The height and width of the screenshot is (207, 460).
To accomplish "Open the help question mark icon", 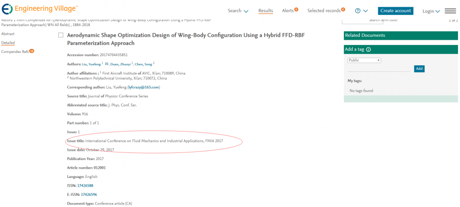I will (358, 11).
